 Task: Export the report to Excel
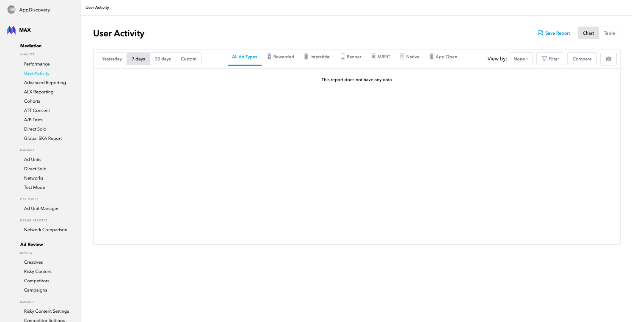tap(608, 59)
